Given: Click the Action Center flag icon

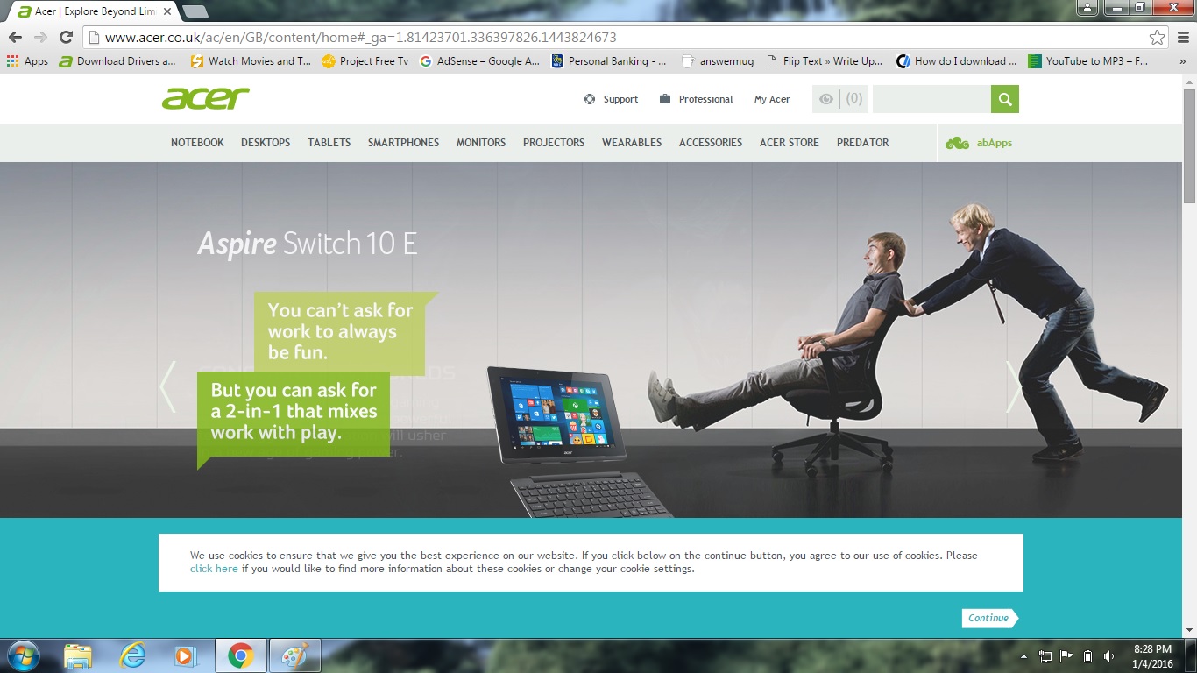Looking at the screenshot, I should coord(1066,656).
